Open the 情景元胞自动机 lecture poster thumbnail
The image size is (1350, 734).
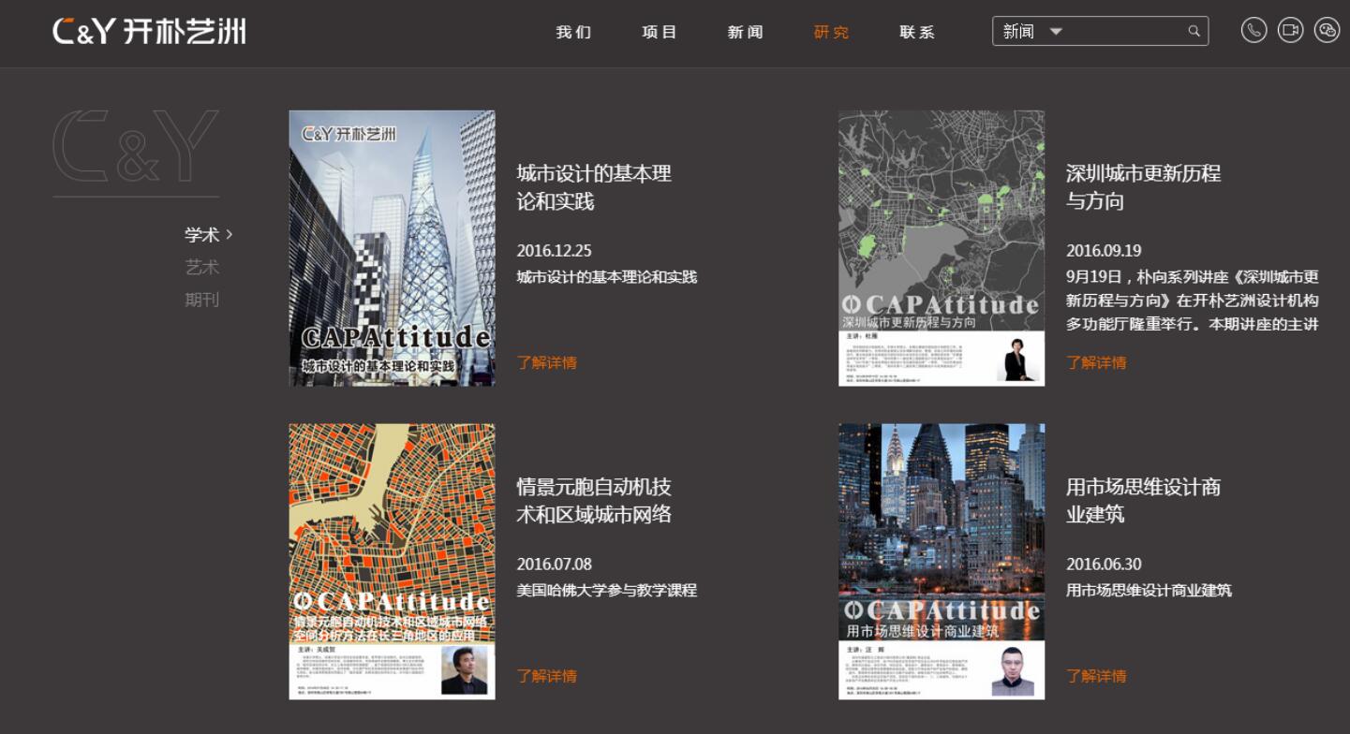click(392, 560)
